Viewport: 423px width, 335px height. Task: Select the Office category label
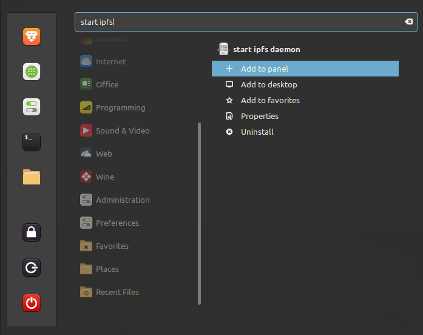(107, 84)
